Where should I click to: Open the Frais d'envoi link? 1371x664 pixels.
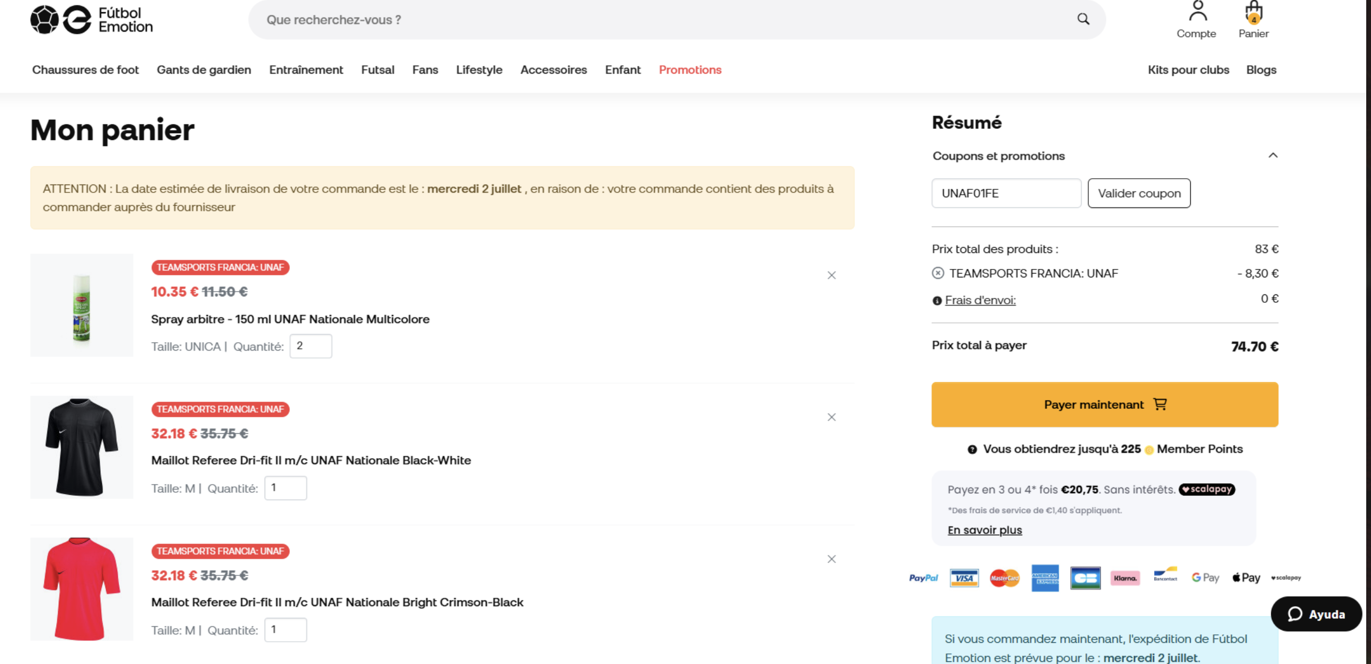(x=980, y=300)
